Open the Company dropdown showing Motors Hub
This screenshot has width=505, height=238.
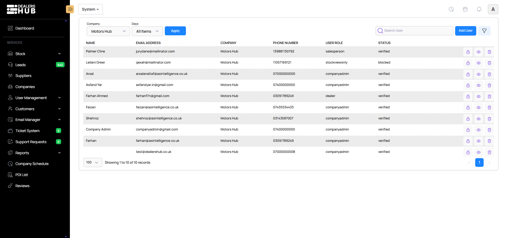click(x=108, y=31)
